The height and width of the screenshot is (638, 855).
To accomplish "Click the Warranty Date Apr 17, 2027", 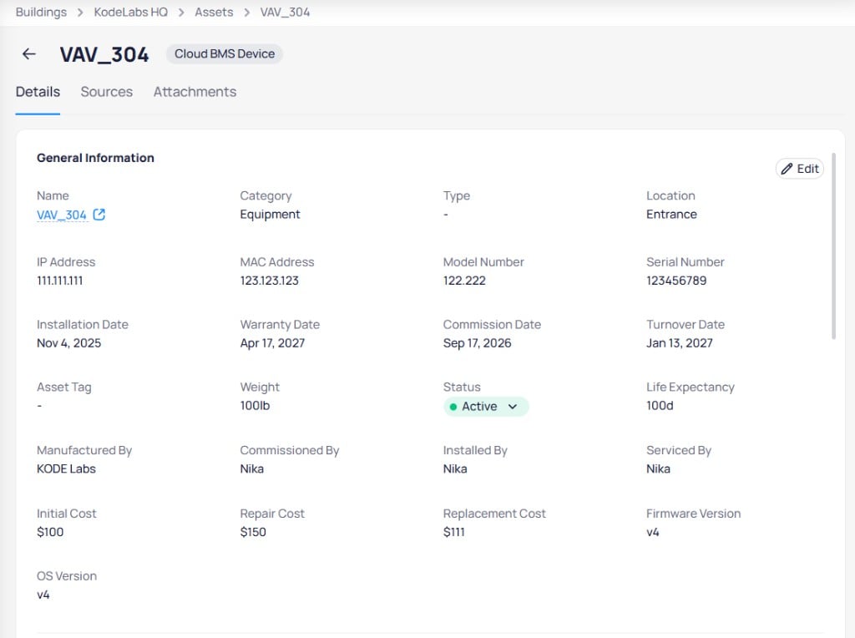I will 272,343.
